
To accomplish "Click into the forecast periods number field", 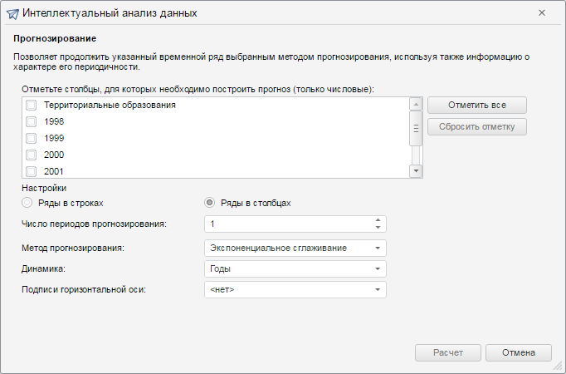I will [x=286, y=224].
